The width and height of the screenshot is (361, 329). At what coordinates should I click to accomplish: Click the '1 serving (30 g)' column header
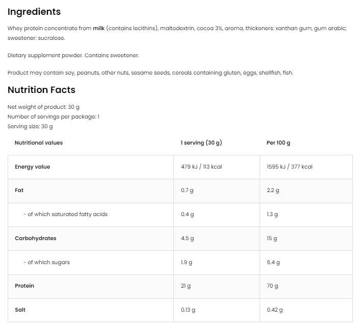click(201, 143)
